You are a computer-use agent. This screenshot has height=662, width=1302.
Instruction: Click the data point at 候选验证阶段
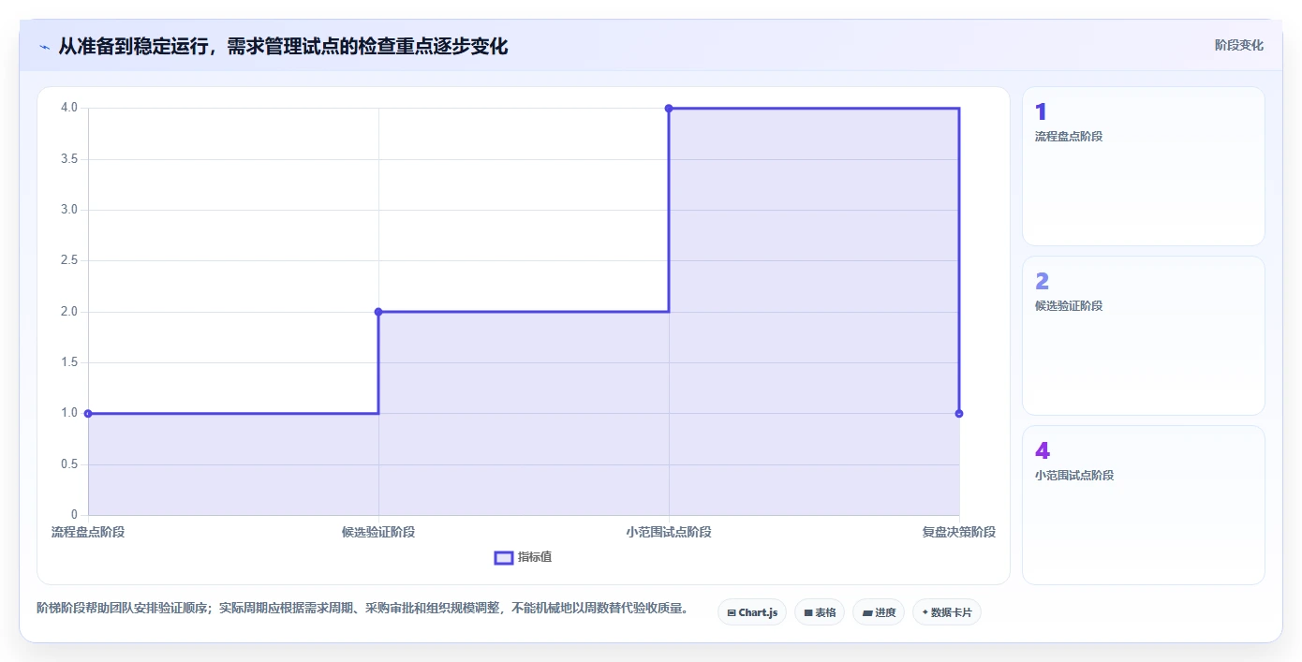pos(378,312)
